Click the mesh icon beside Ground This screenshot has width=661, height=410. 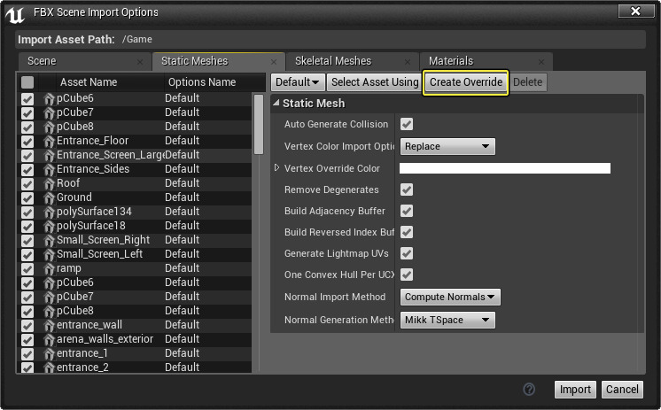[x=50, y=197]
